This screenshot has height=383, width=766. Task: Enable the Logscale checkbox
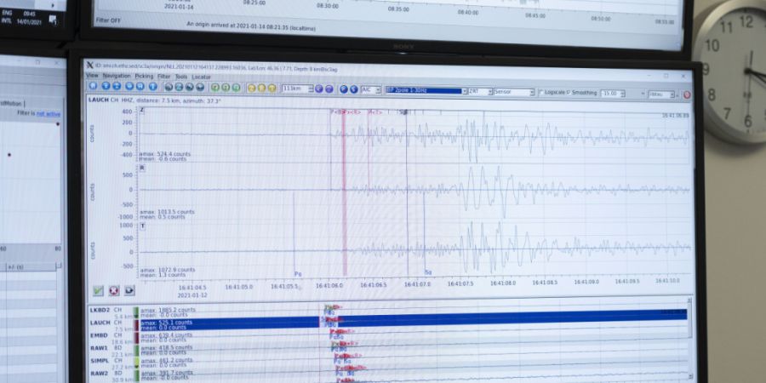click(x=541, y=92)
